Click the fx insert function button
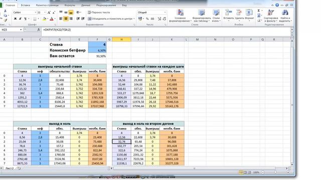 tap(39, 30)
